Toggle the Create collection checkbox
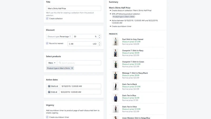 [47, 19]
